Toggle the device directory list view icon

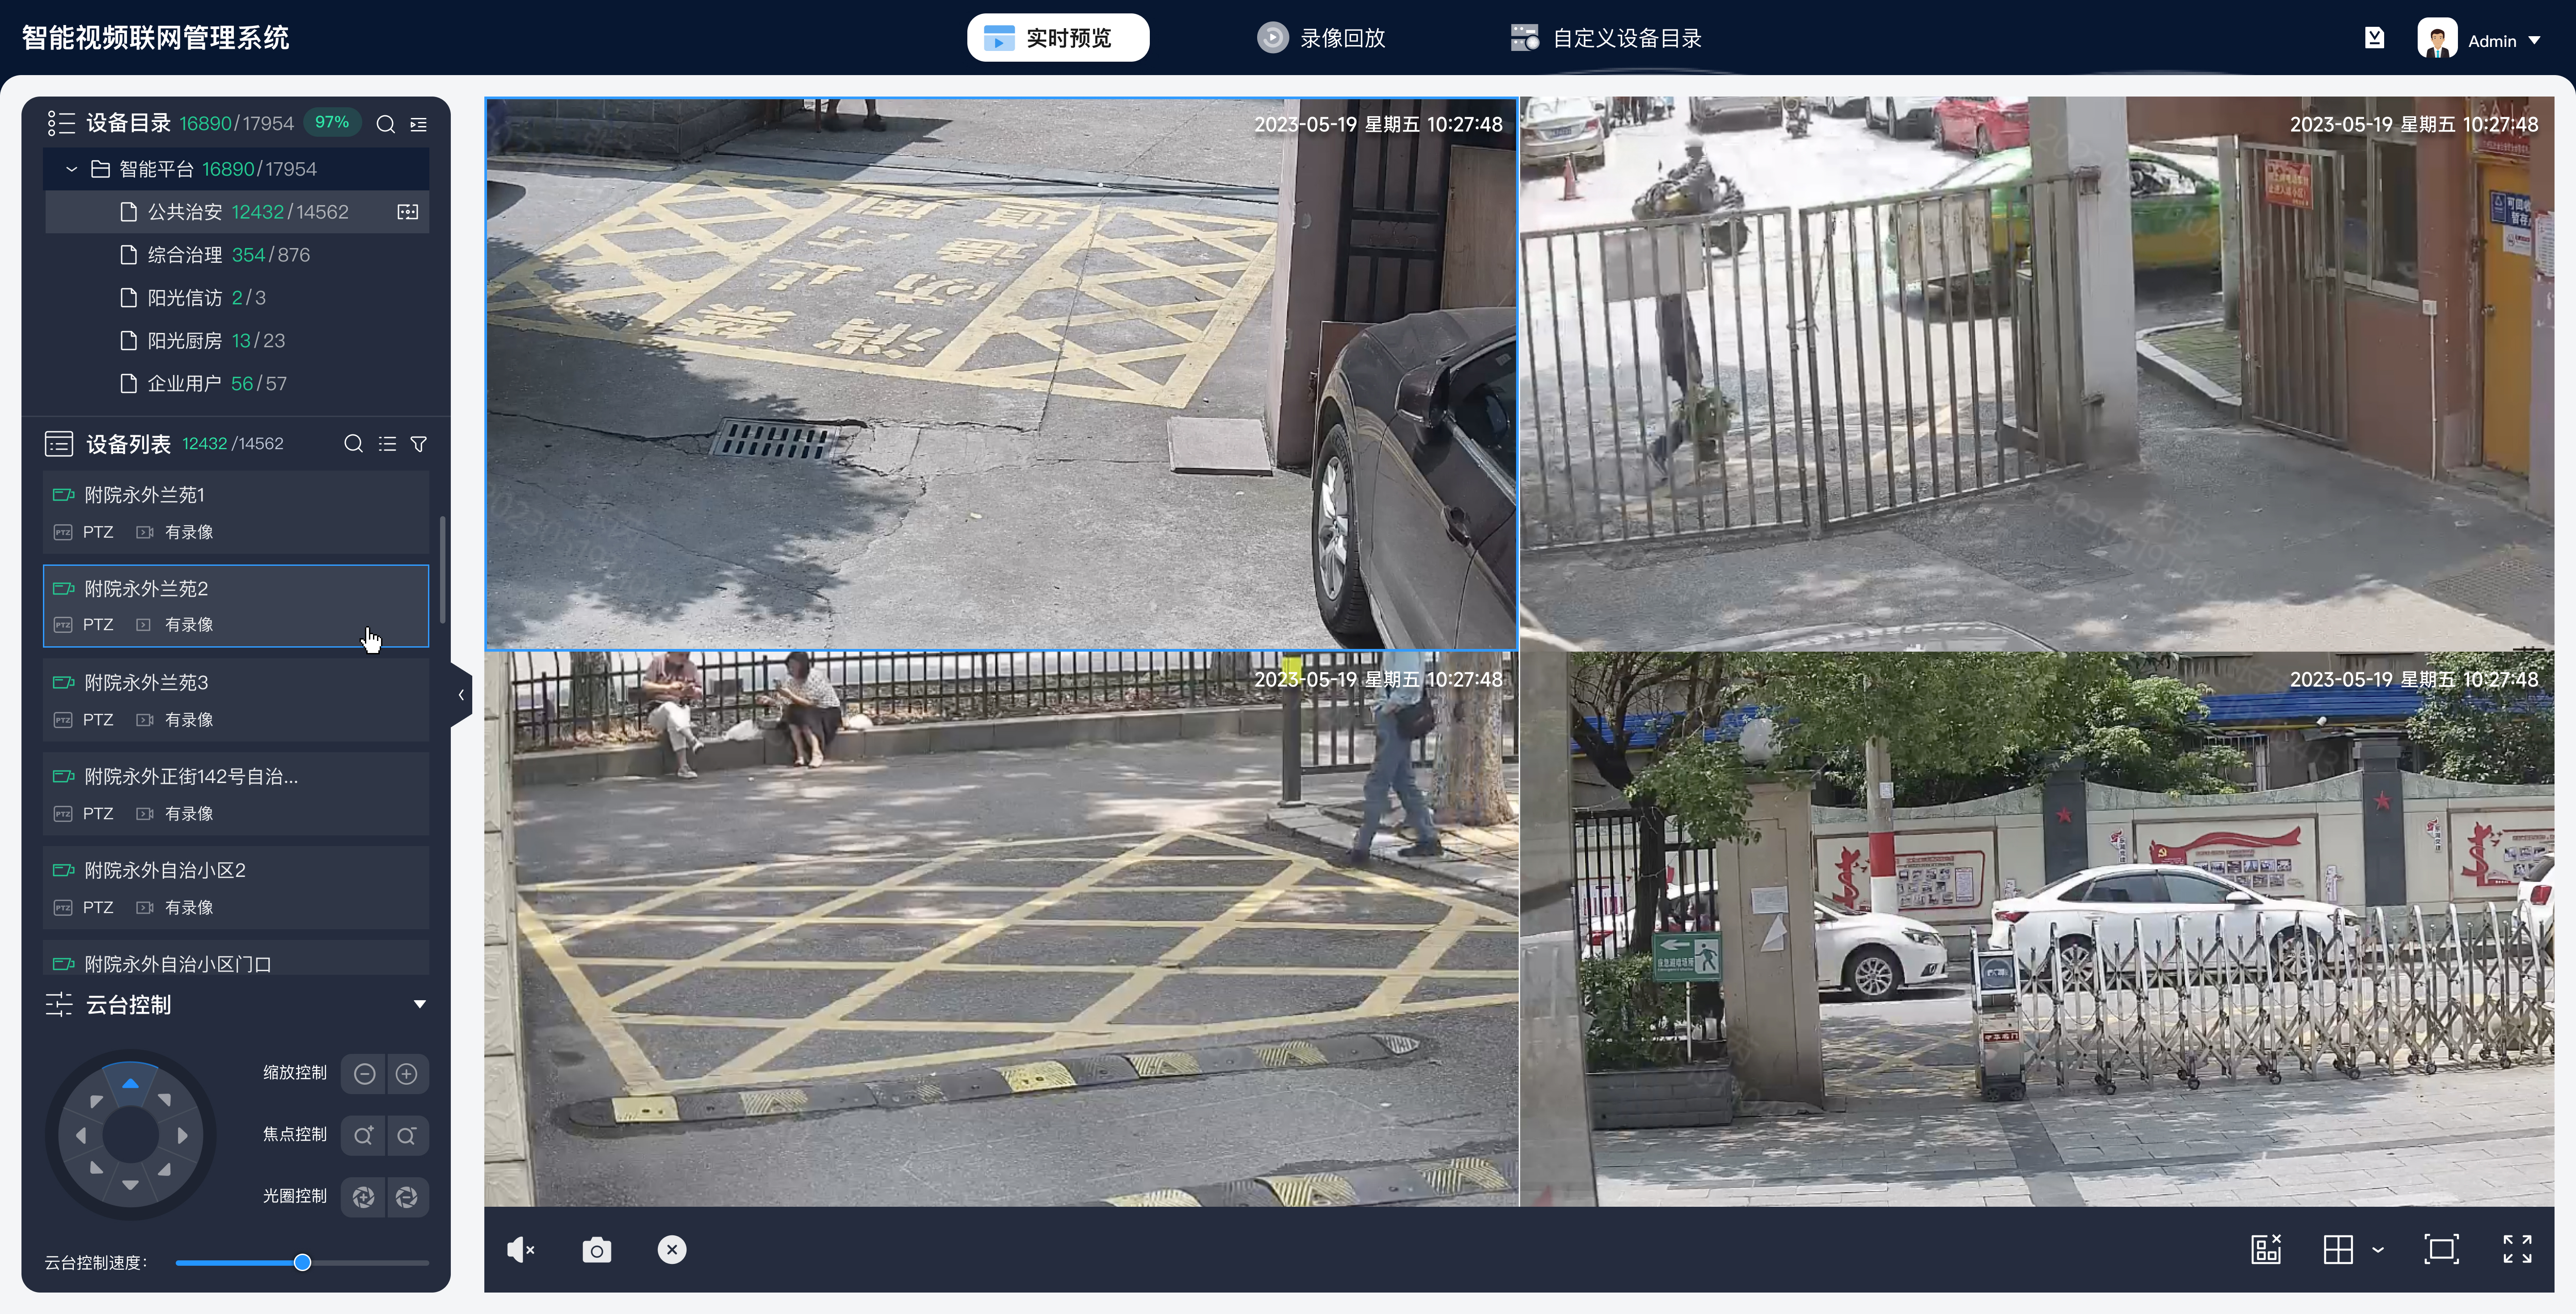click(x=419, y=124)
